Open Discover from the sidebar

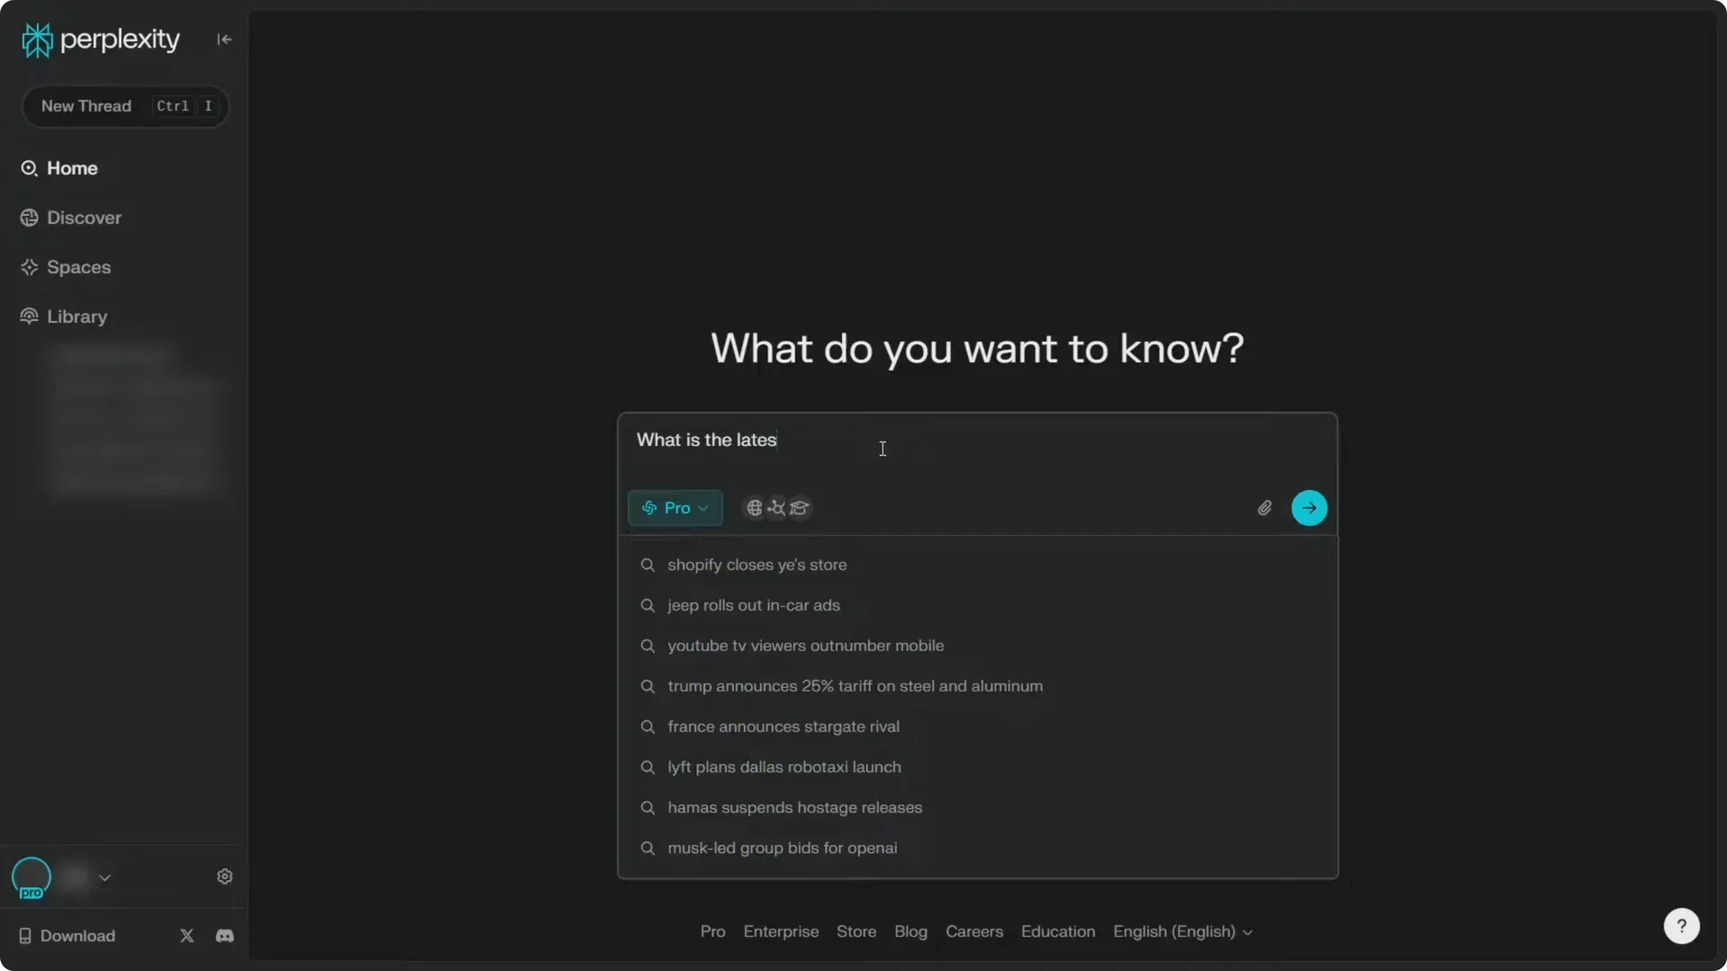tap(82, 218)
